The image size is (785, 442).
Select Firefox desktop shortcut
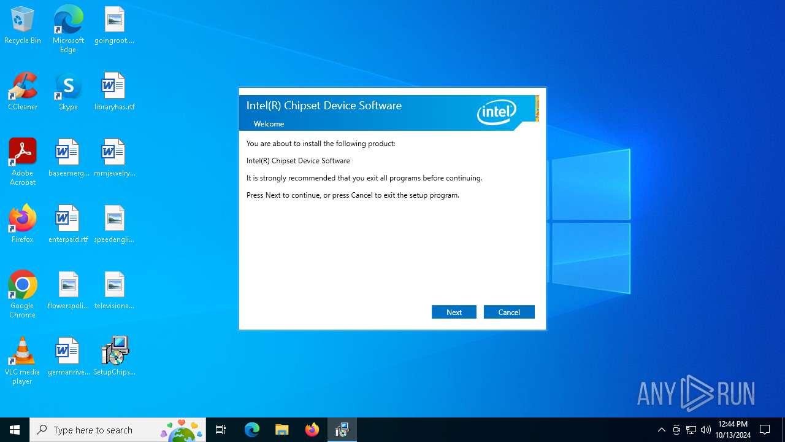(23, 225)
